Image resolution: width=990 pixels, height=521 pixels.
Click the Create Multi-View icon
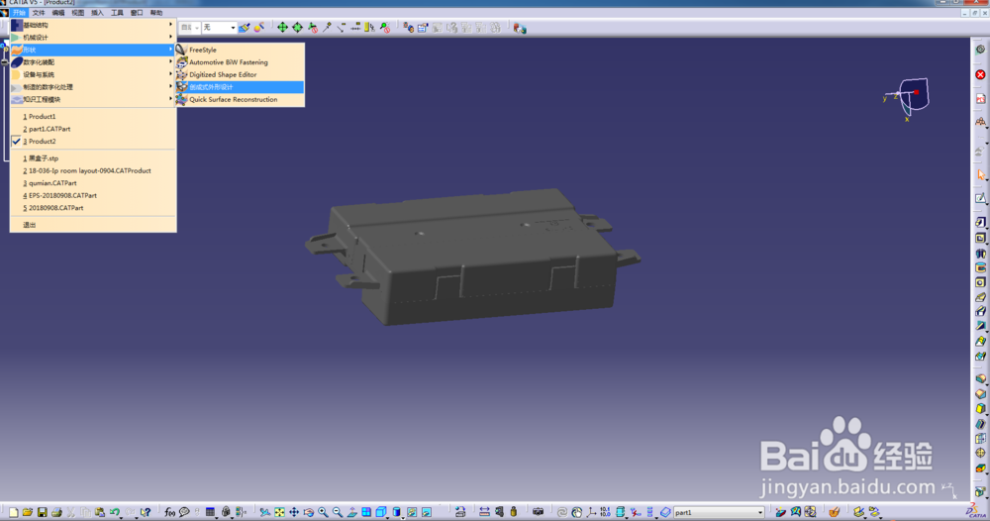pos(366,512)
